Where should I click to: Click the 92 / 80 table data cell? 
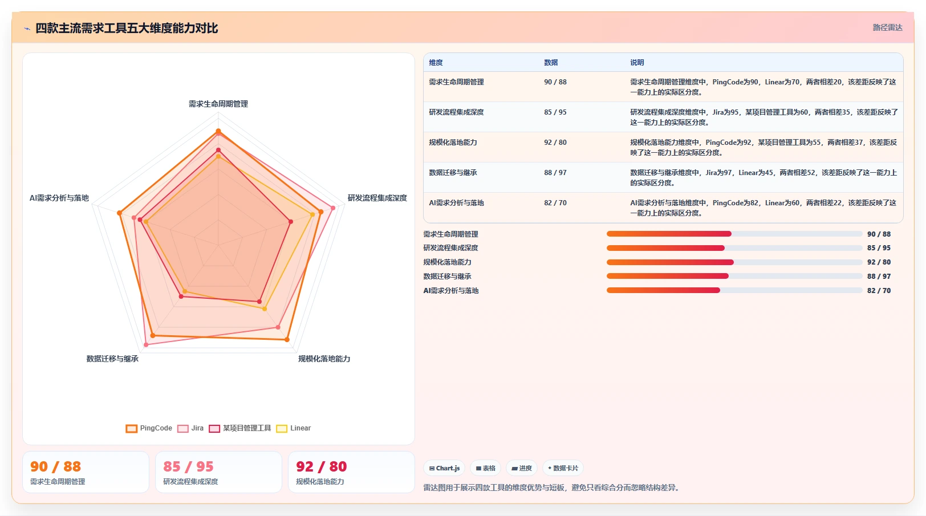pos(555,143)
